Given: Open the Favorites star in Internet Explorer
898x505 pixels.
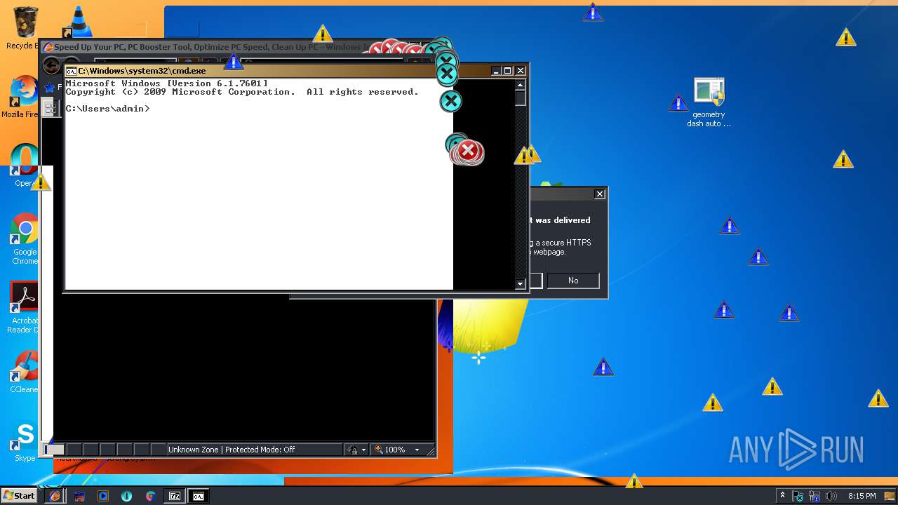Looking at the screenshot, I should [x=49, y=88].
